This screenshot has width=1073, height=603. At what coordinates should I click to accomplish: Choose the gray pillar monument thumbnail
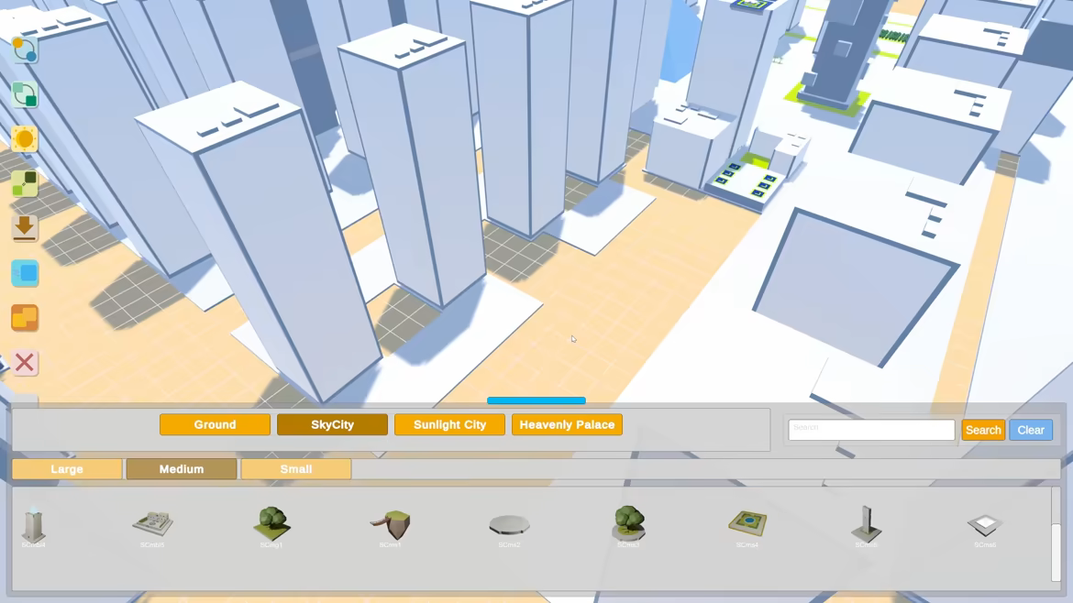click(x=866, y=526)
